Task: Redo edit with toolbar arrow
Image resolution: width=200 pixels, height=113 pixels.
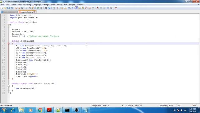Action: click(41, 8)
